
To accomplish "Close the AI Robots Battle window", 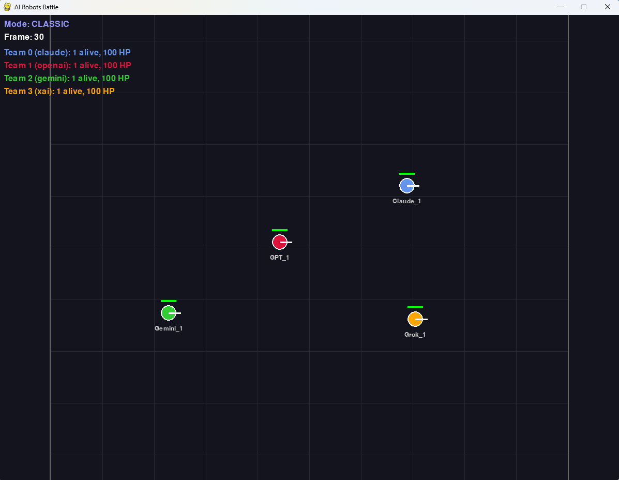I will pyautogui.click(x=608, y=7).
